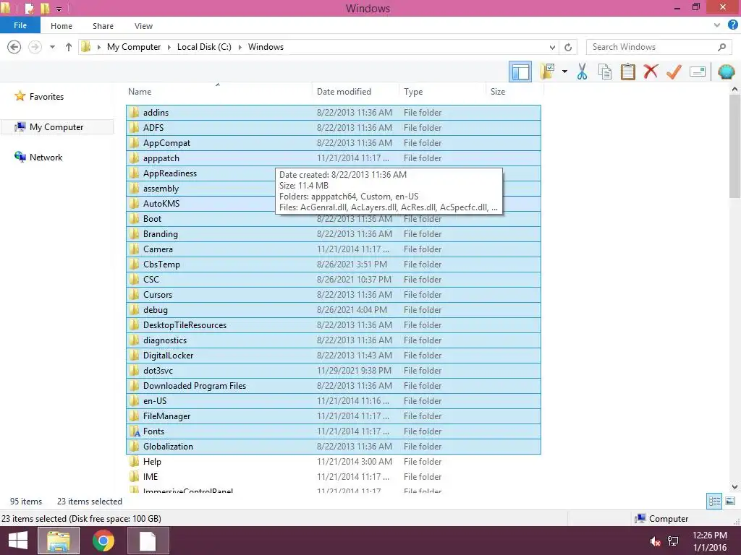Click the rename toolbar icon
The image size is (741, 555).
coord(698,72)
